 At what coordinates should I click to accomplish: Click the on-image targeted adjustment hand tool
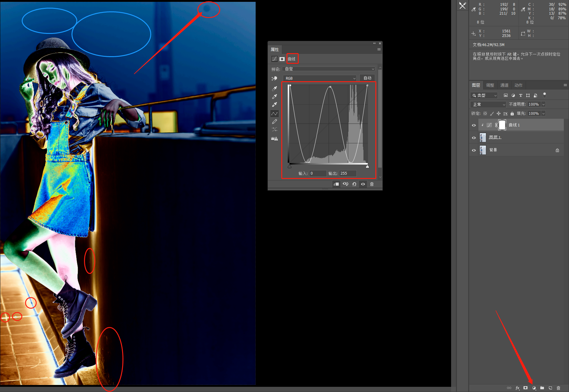[274, 78]
